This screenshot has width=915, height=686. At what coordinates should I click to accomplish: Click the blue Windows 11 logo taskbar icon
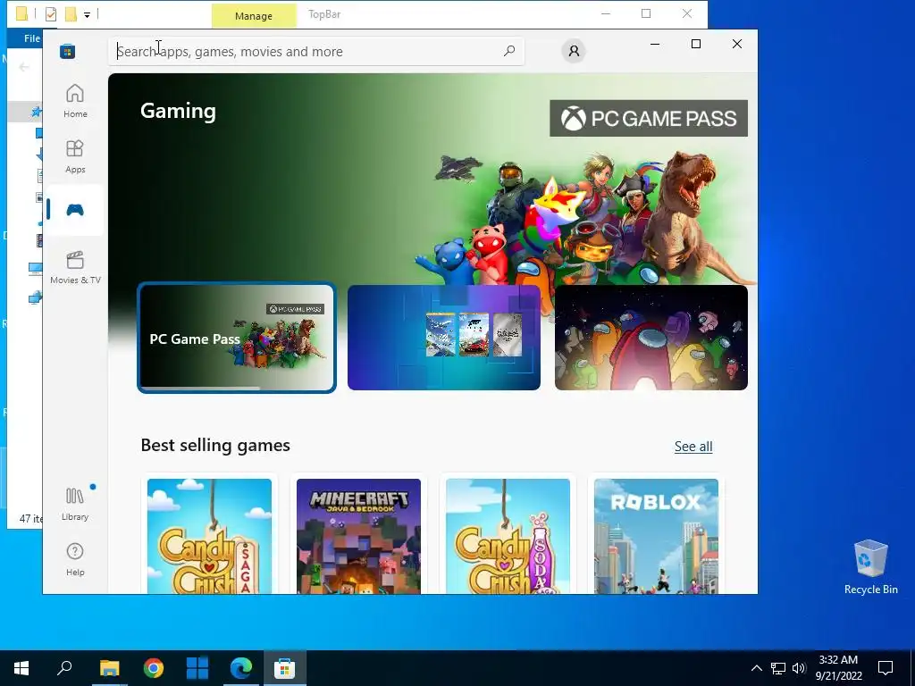(x=197, y=668)
